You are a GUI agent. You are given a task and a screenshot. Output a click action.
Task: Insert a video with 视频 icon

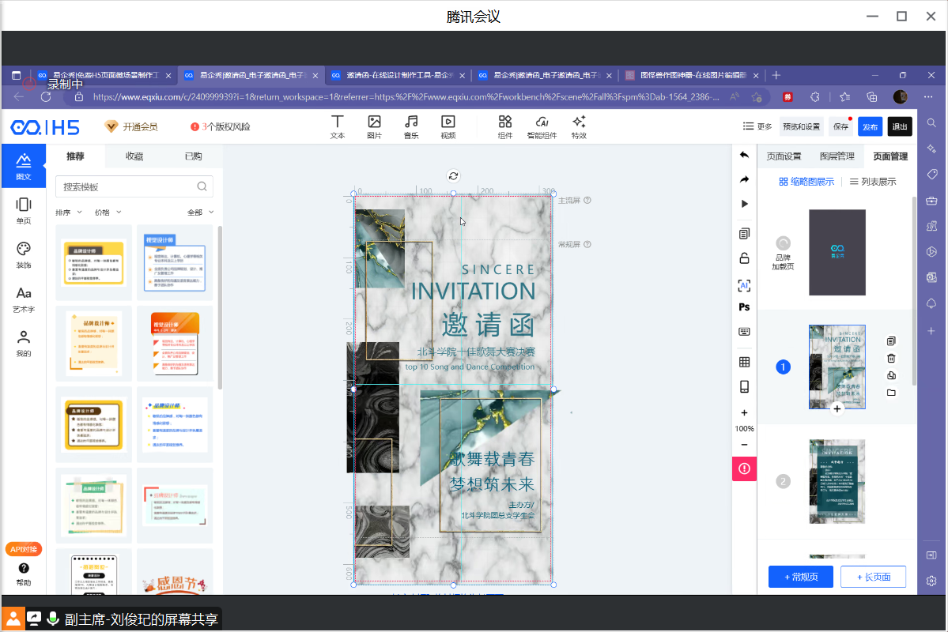[x=448, y=126]
